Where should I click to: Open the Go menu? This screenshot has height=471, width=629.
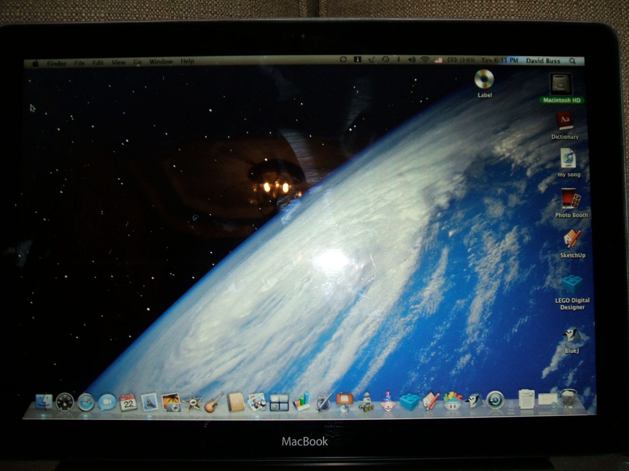pos(137,62)
